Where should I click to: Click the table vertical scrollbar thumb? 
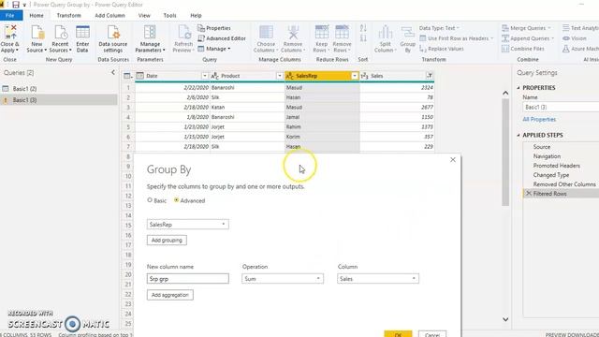[x=505, y=152]
